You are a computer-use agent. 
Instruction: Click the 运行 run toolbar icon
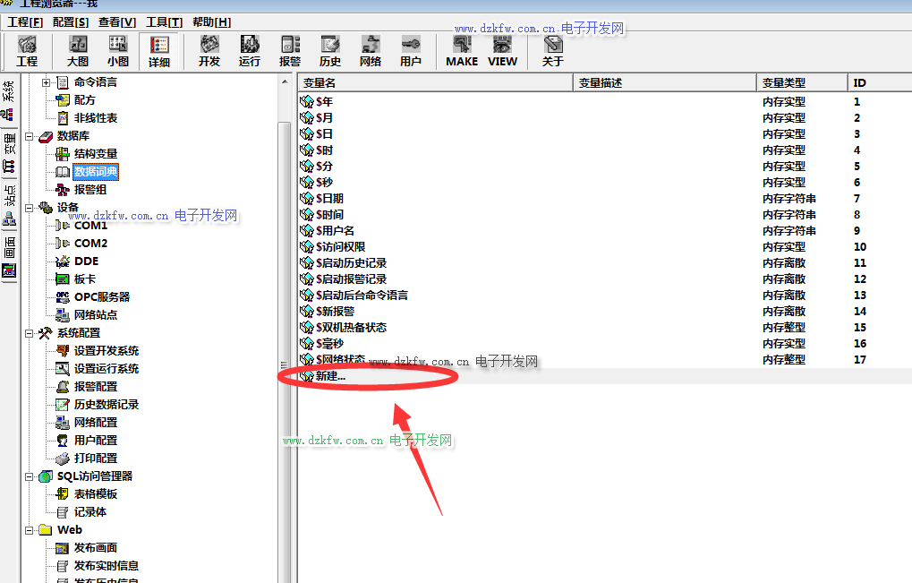250,51
